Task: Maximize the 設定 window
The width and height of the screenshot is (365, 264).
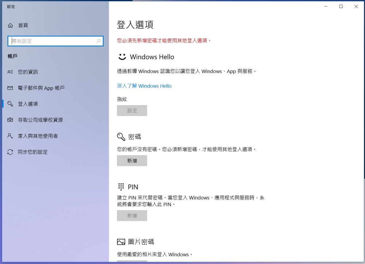Action: coord(341,7)
